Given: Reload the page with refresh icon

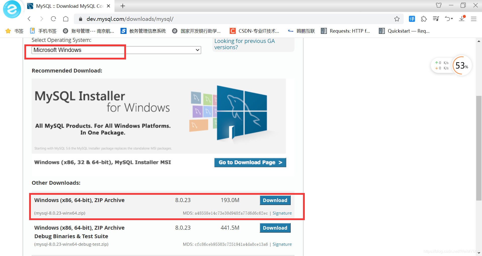Looking at the screenshot, I should 53,19.
